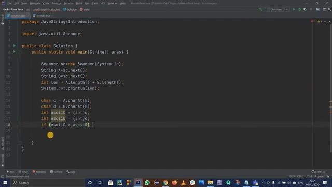Go to previous highlighted error arrow
Viewport: 332px width, 187px height.
pyautogui.click(x=325, y=21)
